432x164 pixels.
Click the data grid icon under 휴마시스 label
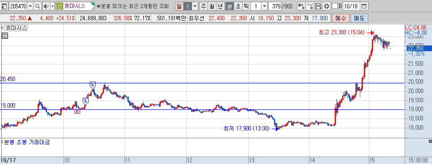pyautogui.click(x=4, y=35)
